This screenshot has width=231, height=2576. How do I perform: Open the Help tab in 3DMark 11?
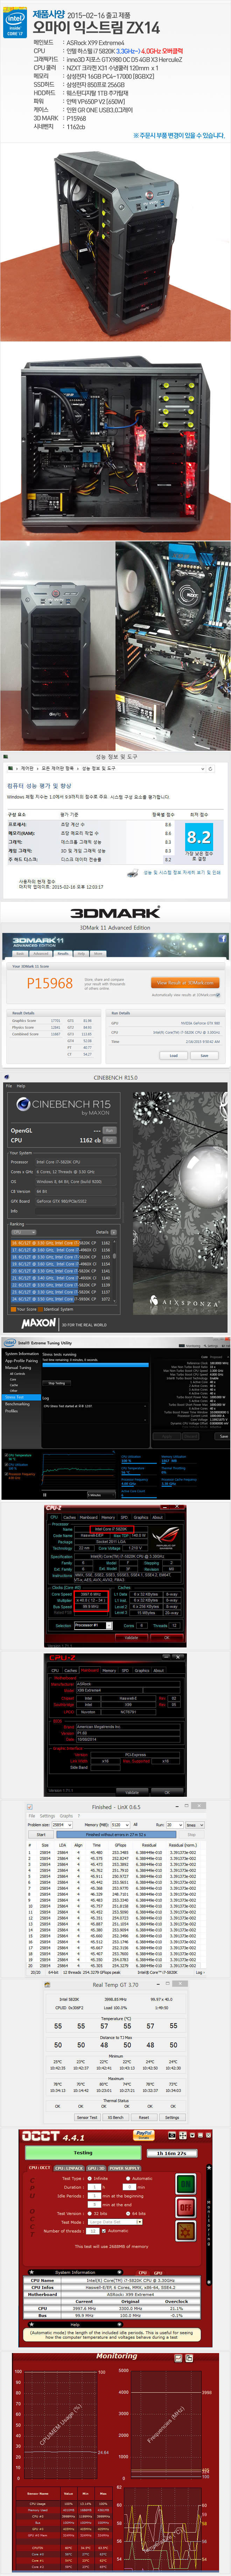pyautogui.click(x=81, y=954)
